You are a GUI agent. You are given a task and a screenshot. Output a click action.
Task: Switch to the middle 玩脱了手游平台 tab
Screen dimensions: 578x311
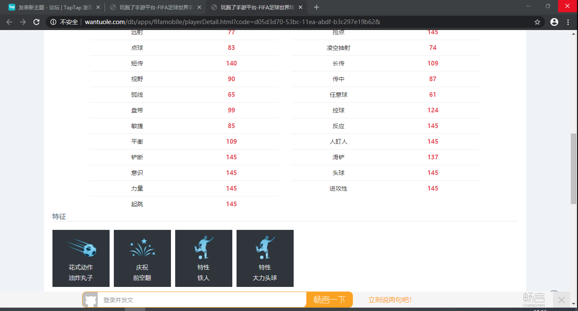tap(155, 7)
